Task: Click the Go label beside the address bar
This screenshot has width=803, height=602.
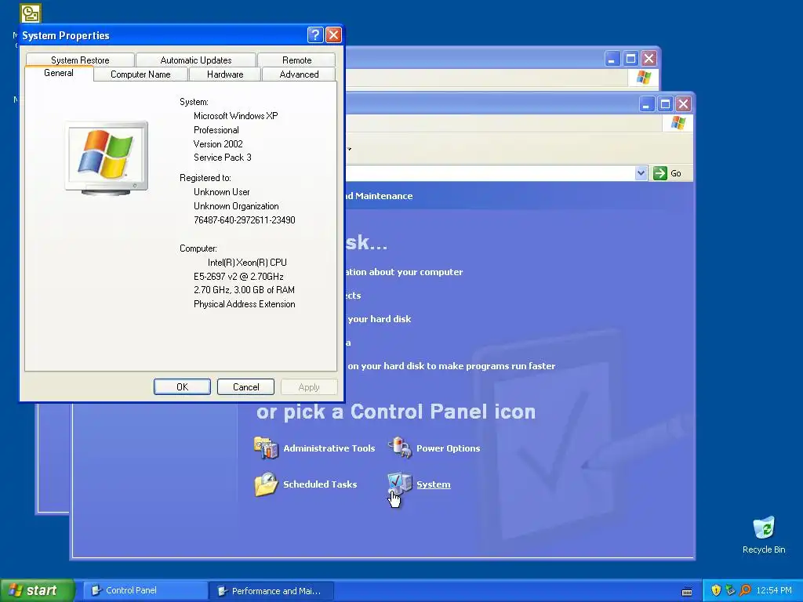Action: pyautogui.click(x=675, y=173)
